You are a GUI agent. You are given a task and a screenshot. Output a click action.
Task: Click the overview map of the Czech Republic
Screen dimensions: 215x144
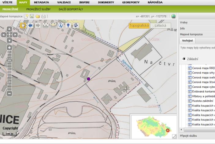(154, 127)
